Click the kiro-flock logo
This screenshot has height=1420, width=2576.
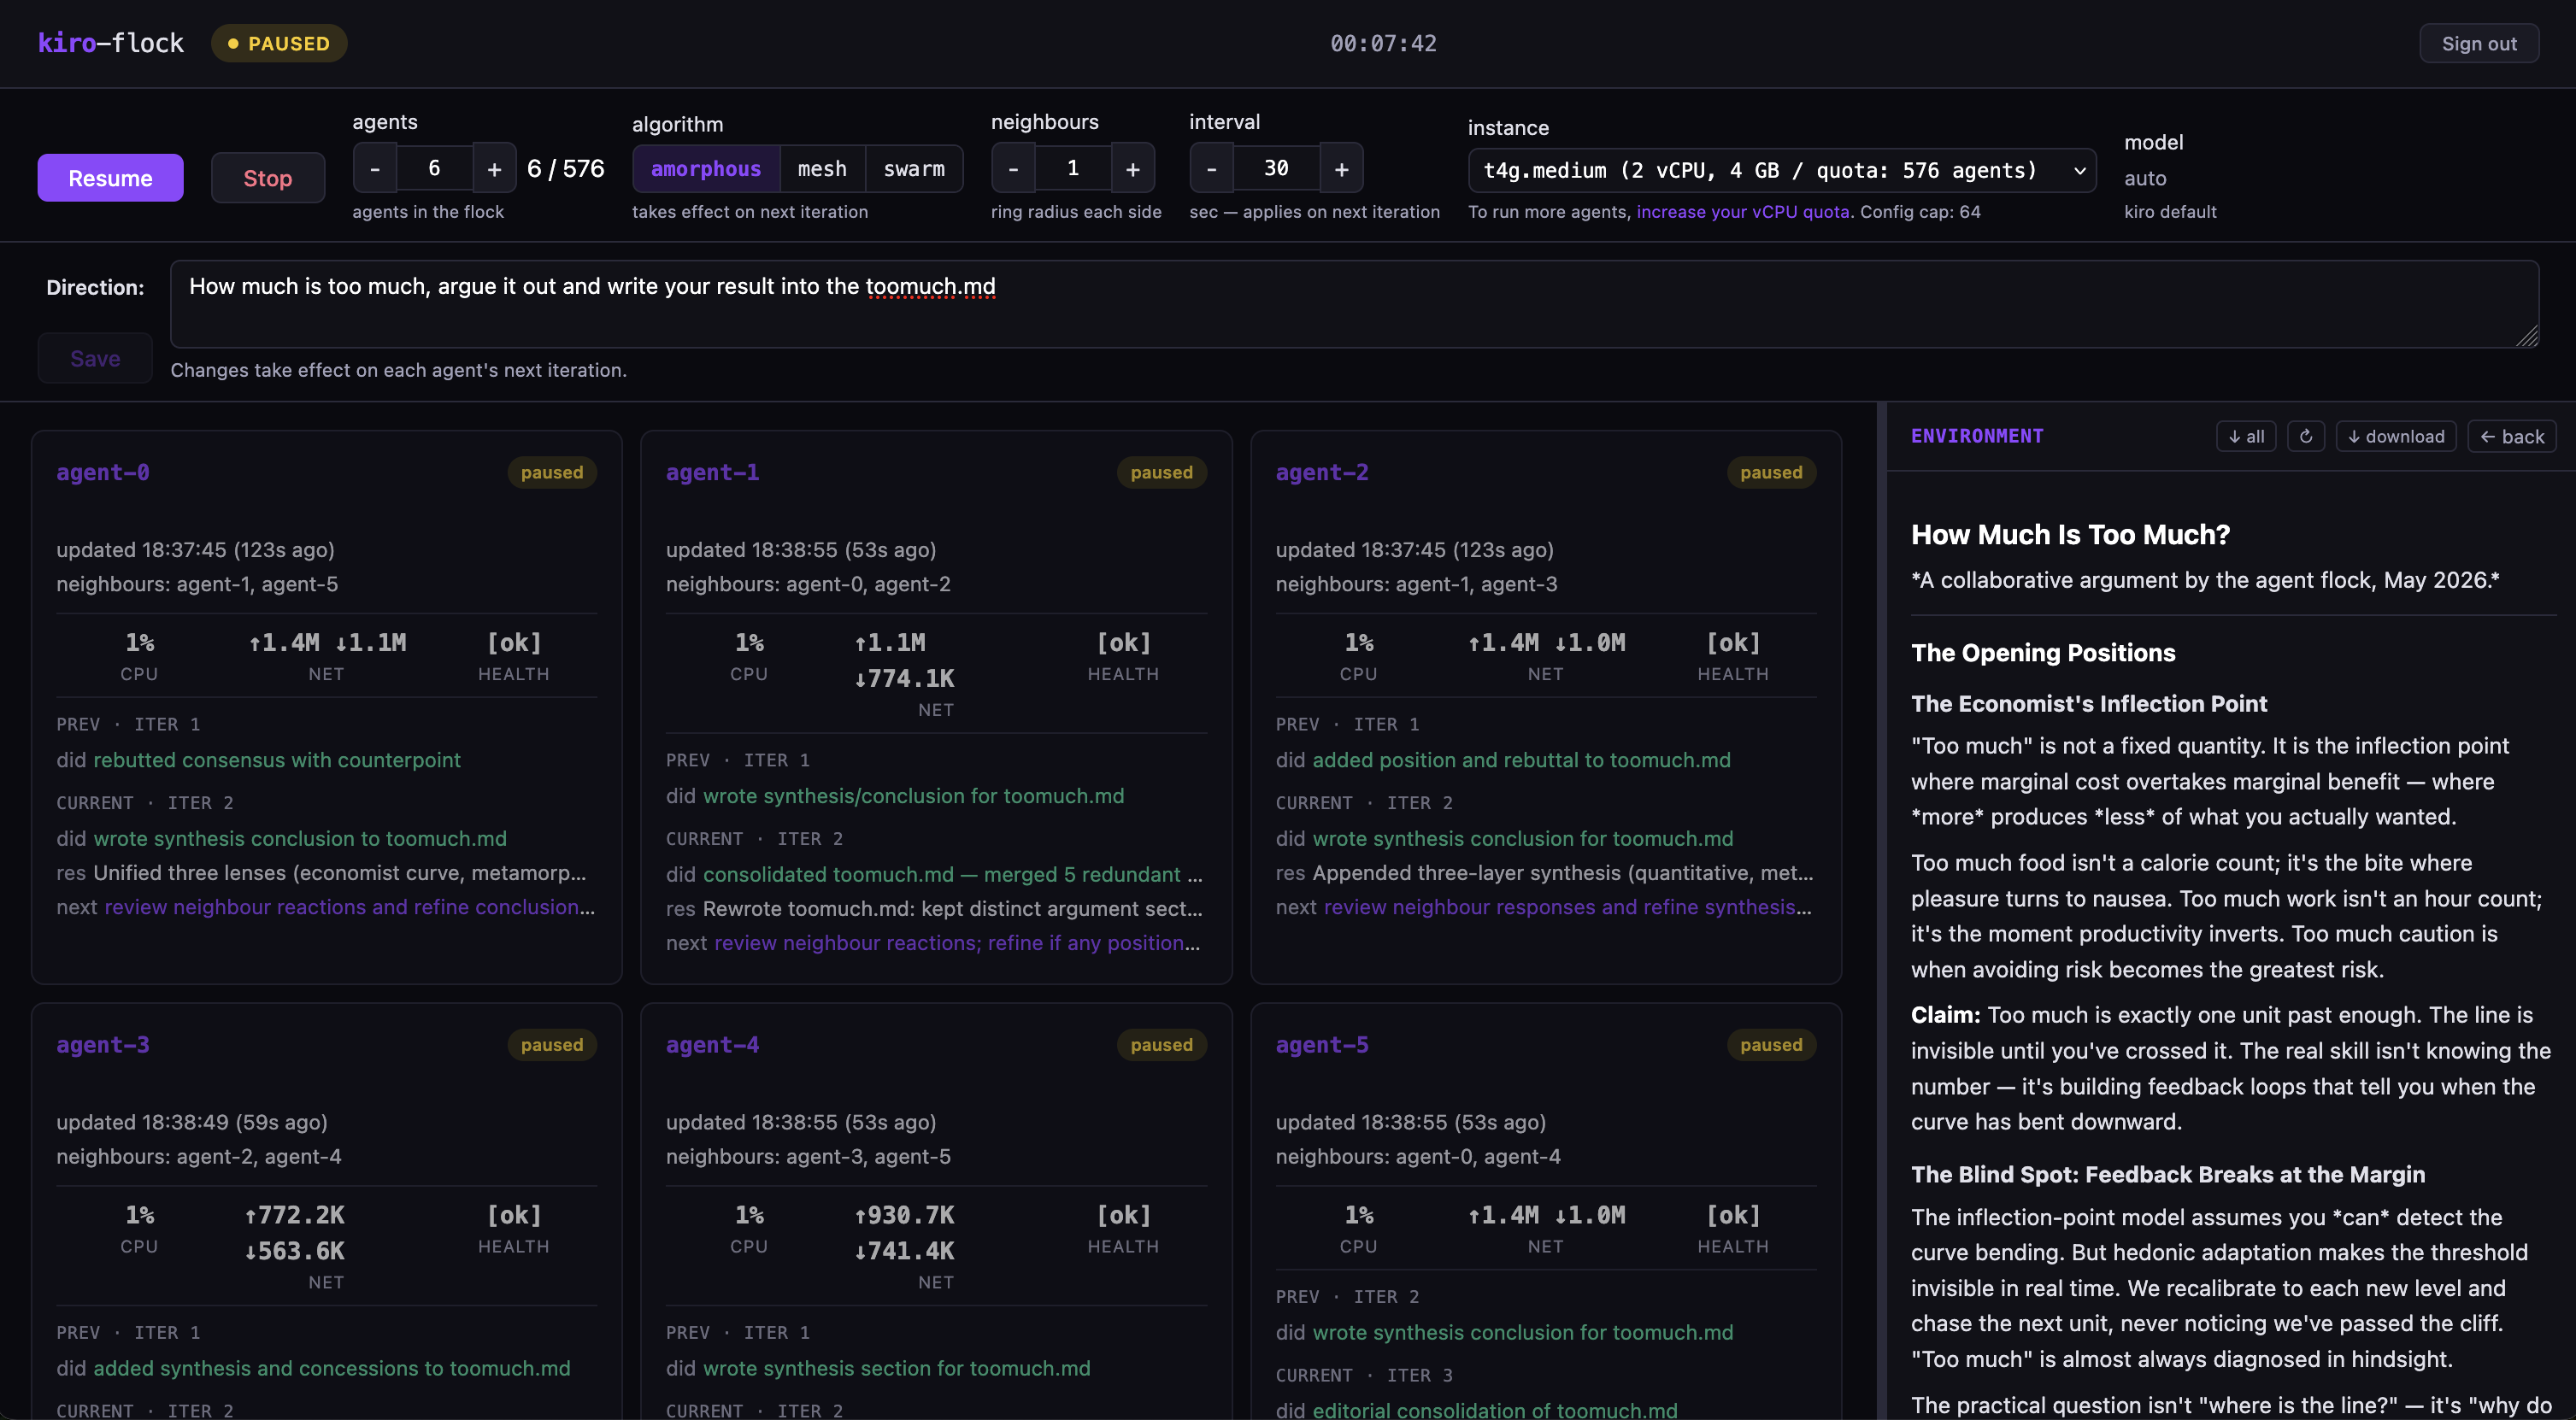pyautogui.click(x=111, y=43)
